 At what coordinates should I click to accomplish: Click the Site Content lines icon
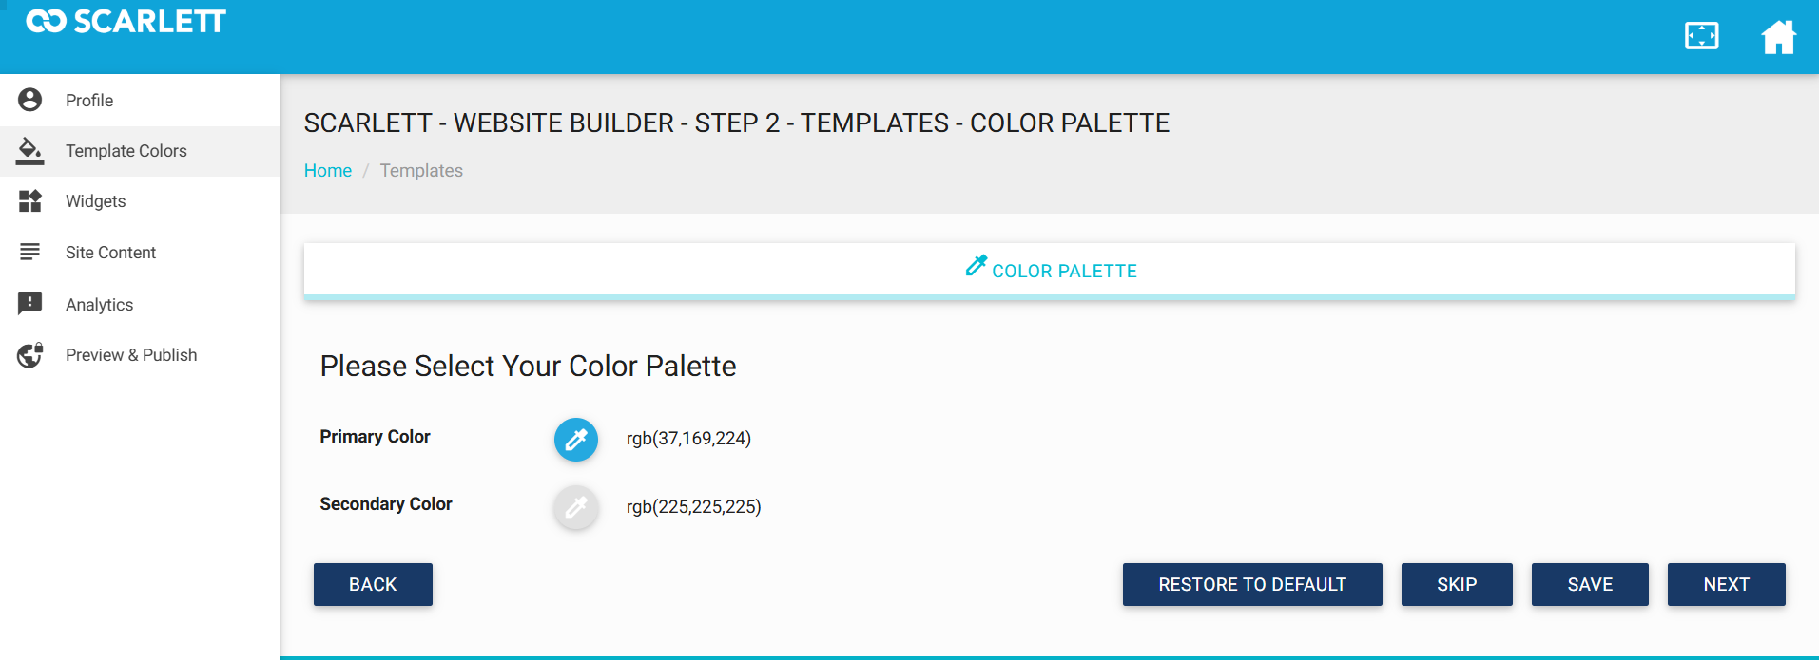30,252
